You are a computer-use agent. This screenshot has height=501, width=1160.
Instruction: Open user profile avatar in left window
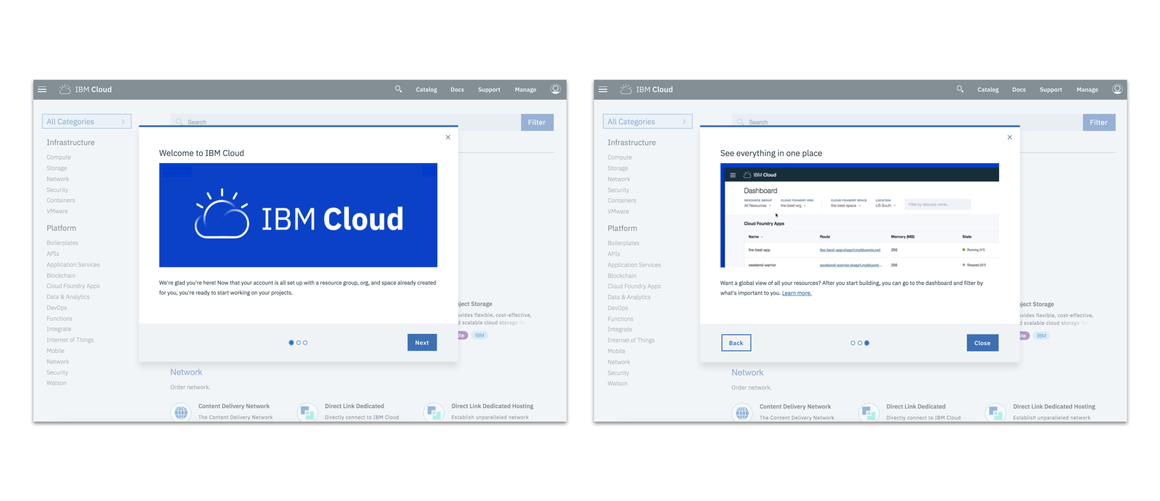(x=555, y=89)
